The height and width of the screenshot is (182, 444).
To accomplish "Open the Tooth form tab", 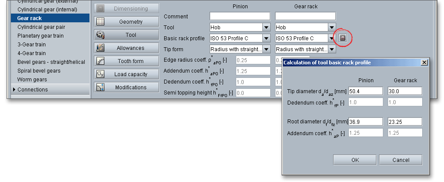I will tap(126, 61).
